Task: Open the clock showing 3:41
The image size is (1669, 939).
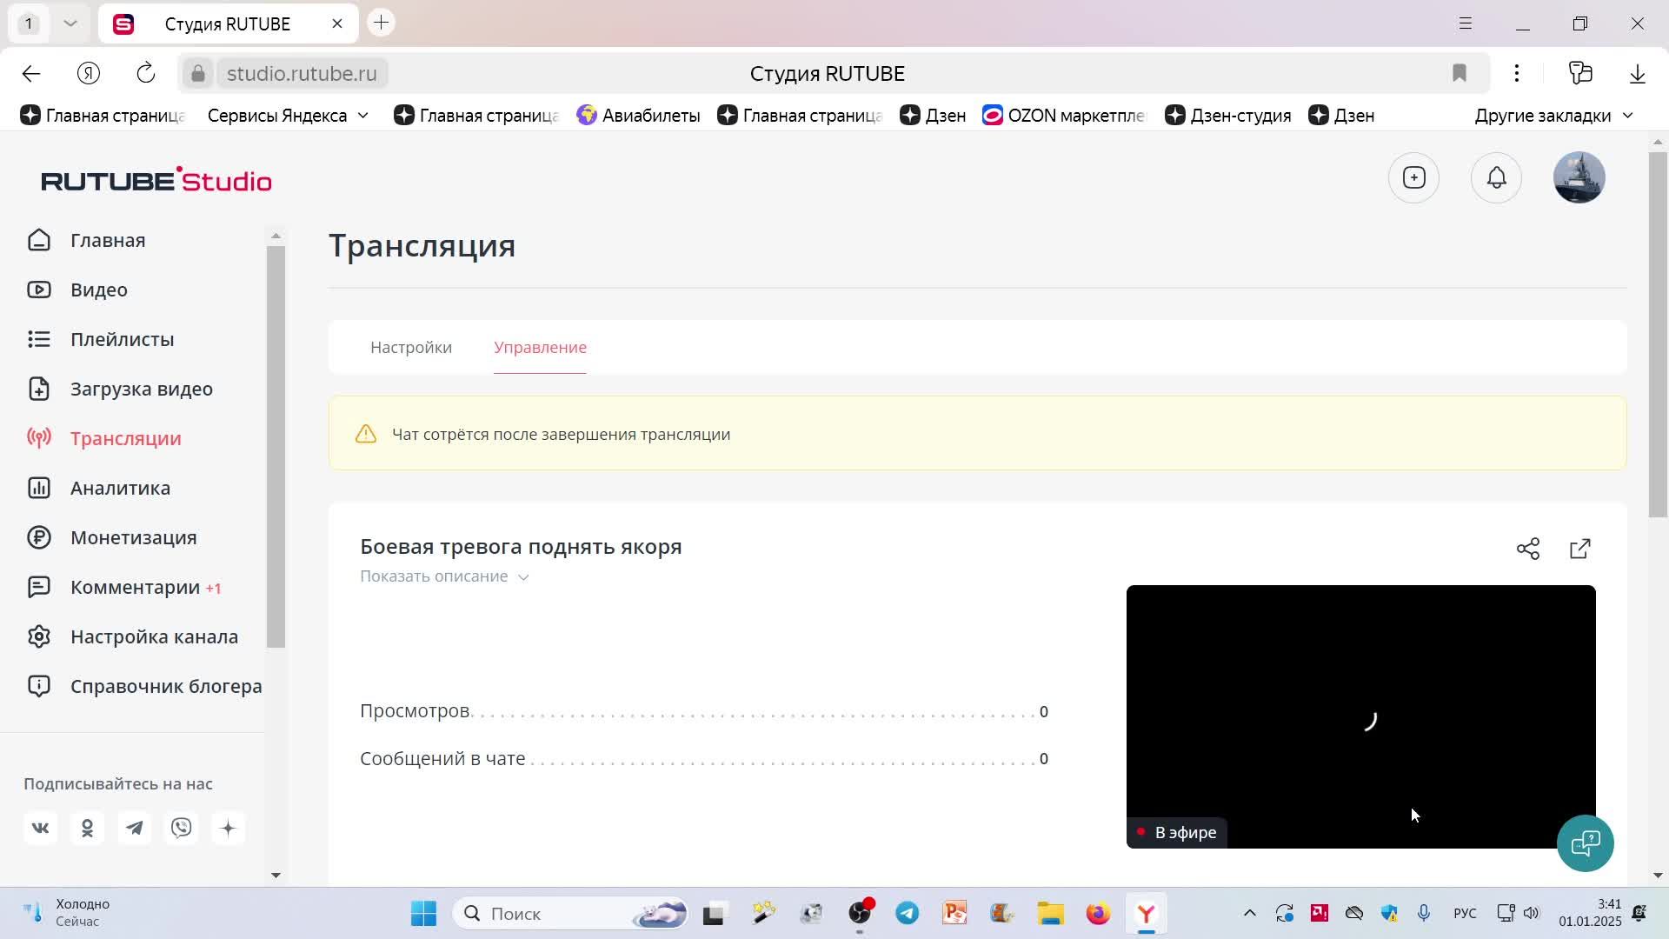Action: point(1590,913)
